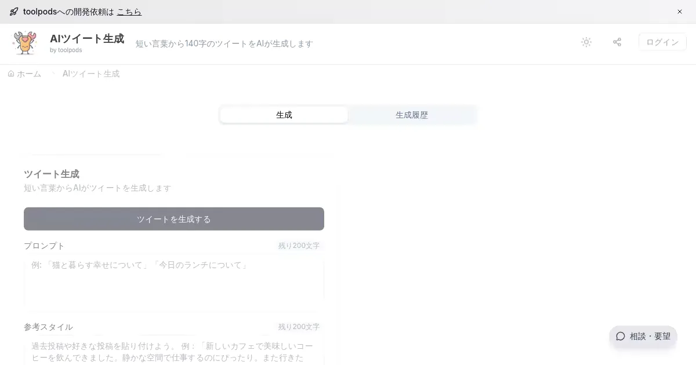
Task: Toggle the light/dark theme sun icon
Action: point(586,42)
